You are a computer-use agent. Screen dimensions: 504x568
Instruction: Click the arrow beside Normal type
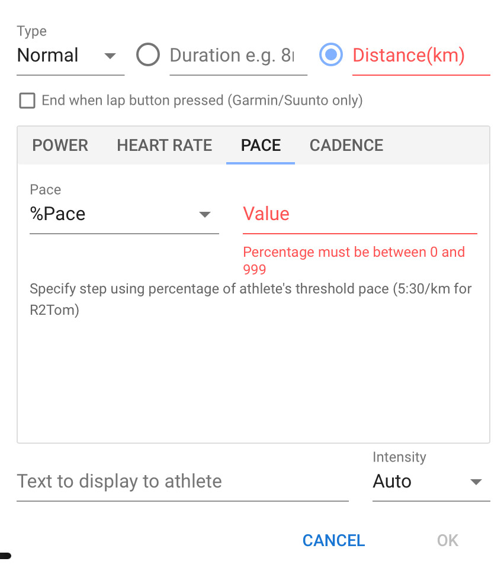pos(110,56)
